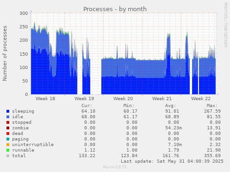Click the 'Cur:' column header

pos(87,106)
